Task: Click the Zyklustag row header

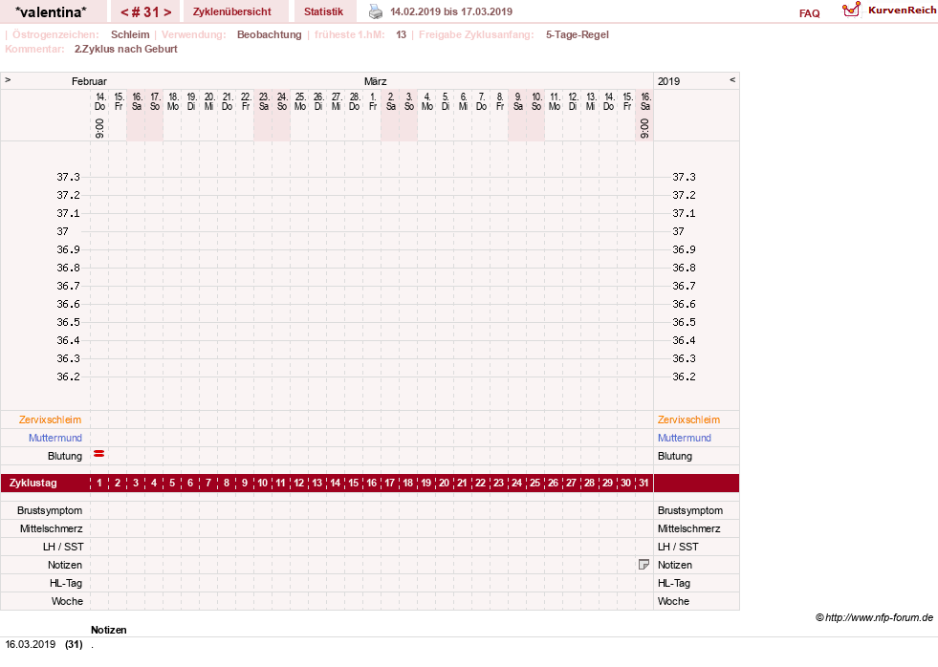Action: pos(33,483)
